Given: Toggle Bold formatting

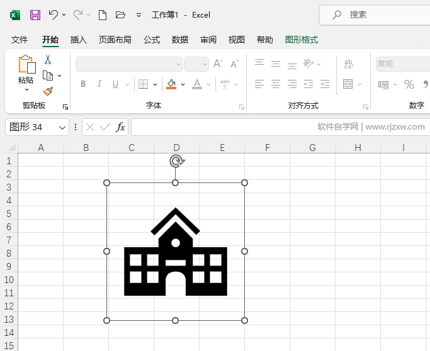Looking at the screenshot, I should (83, 84).
